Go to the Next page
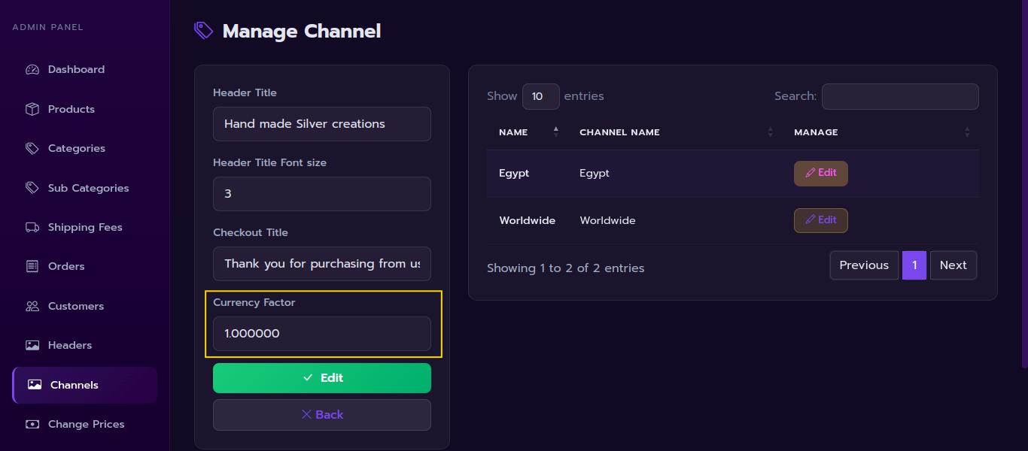The height and width of the screenshot is (451, 1028). (953, 265)
